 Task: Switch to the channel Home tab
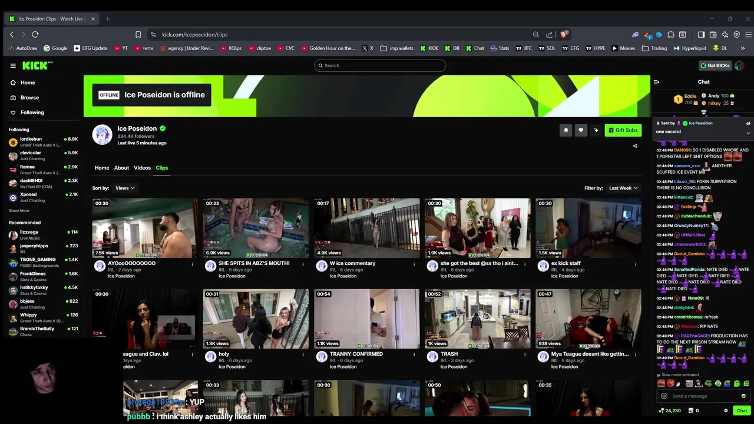[102, 168]
